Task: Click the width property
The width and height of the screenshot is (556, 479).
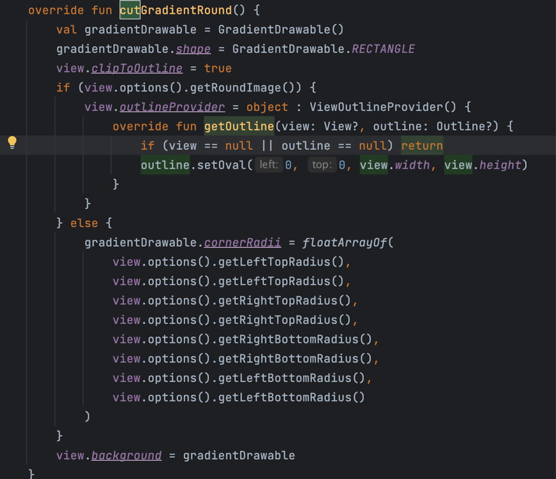Action: tap(412, 165)
